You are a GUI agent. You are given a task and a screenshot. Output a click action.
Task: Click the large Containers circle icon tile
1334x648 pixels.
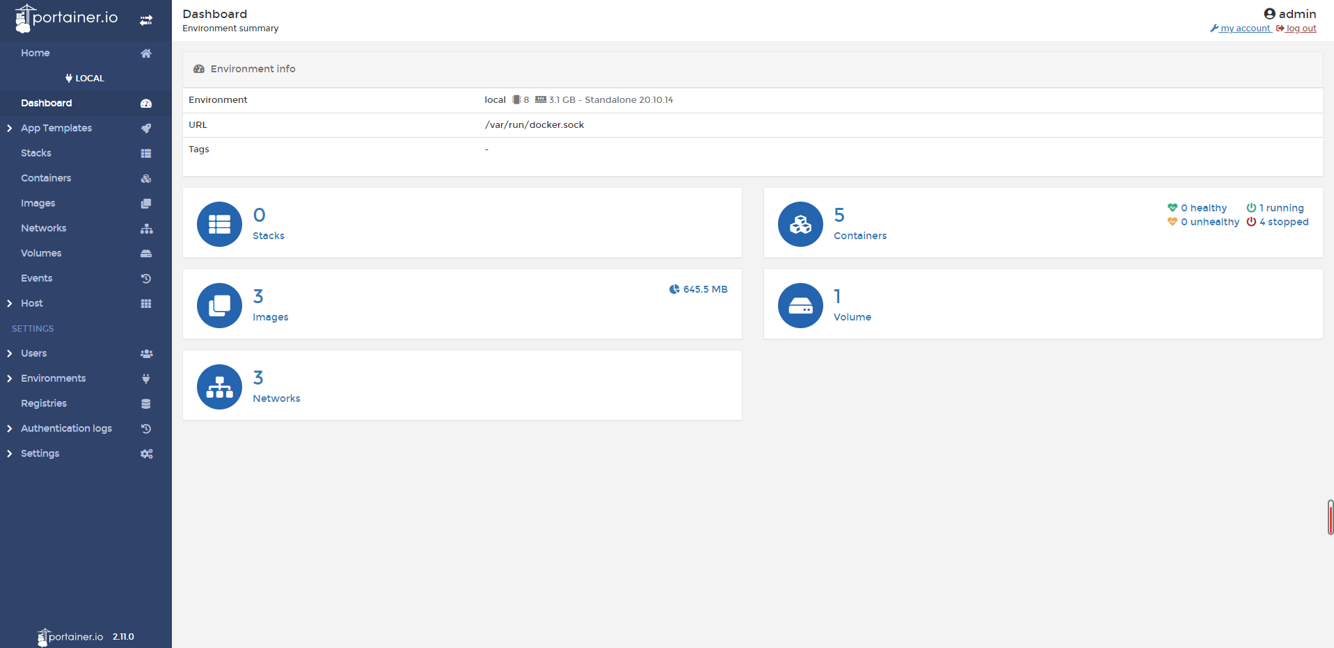pos(800,224)
